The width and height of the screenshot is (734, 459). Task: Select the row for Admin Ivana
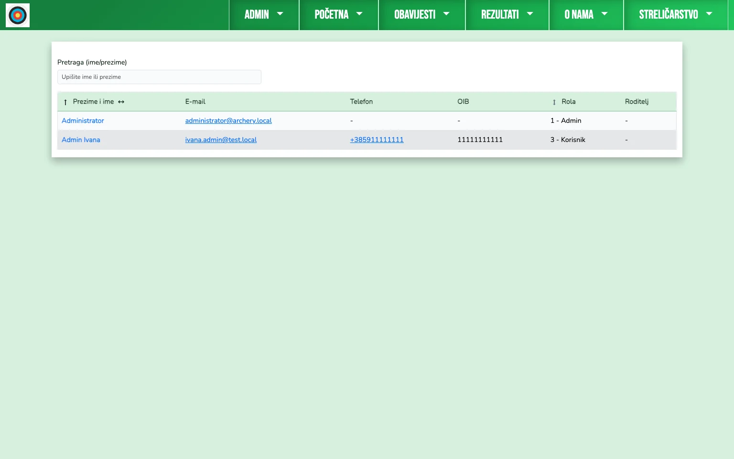click(x=81, y=140)
